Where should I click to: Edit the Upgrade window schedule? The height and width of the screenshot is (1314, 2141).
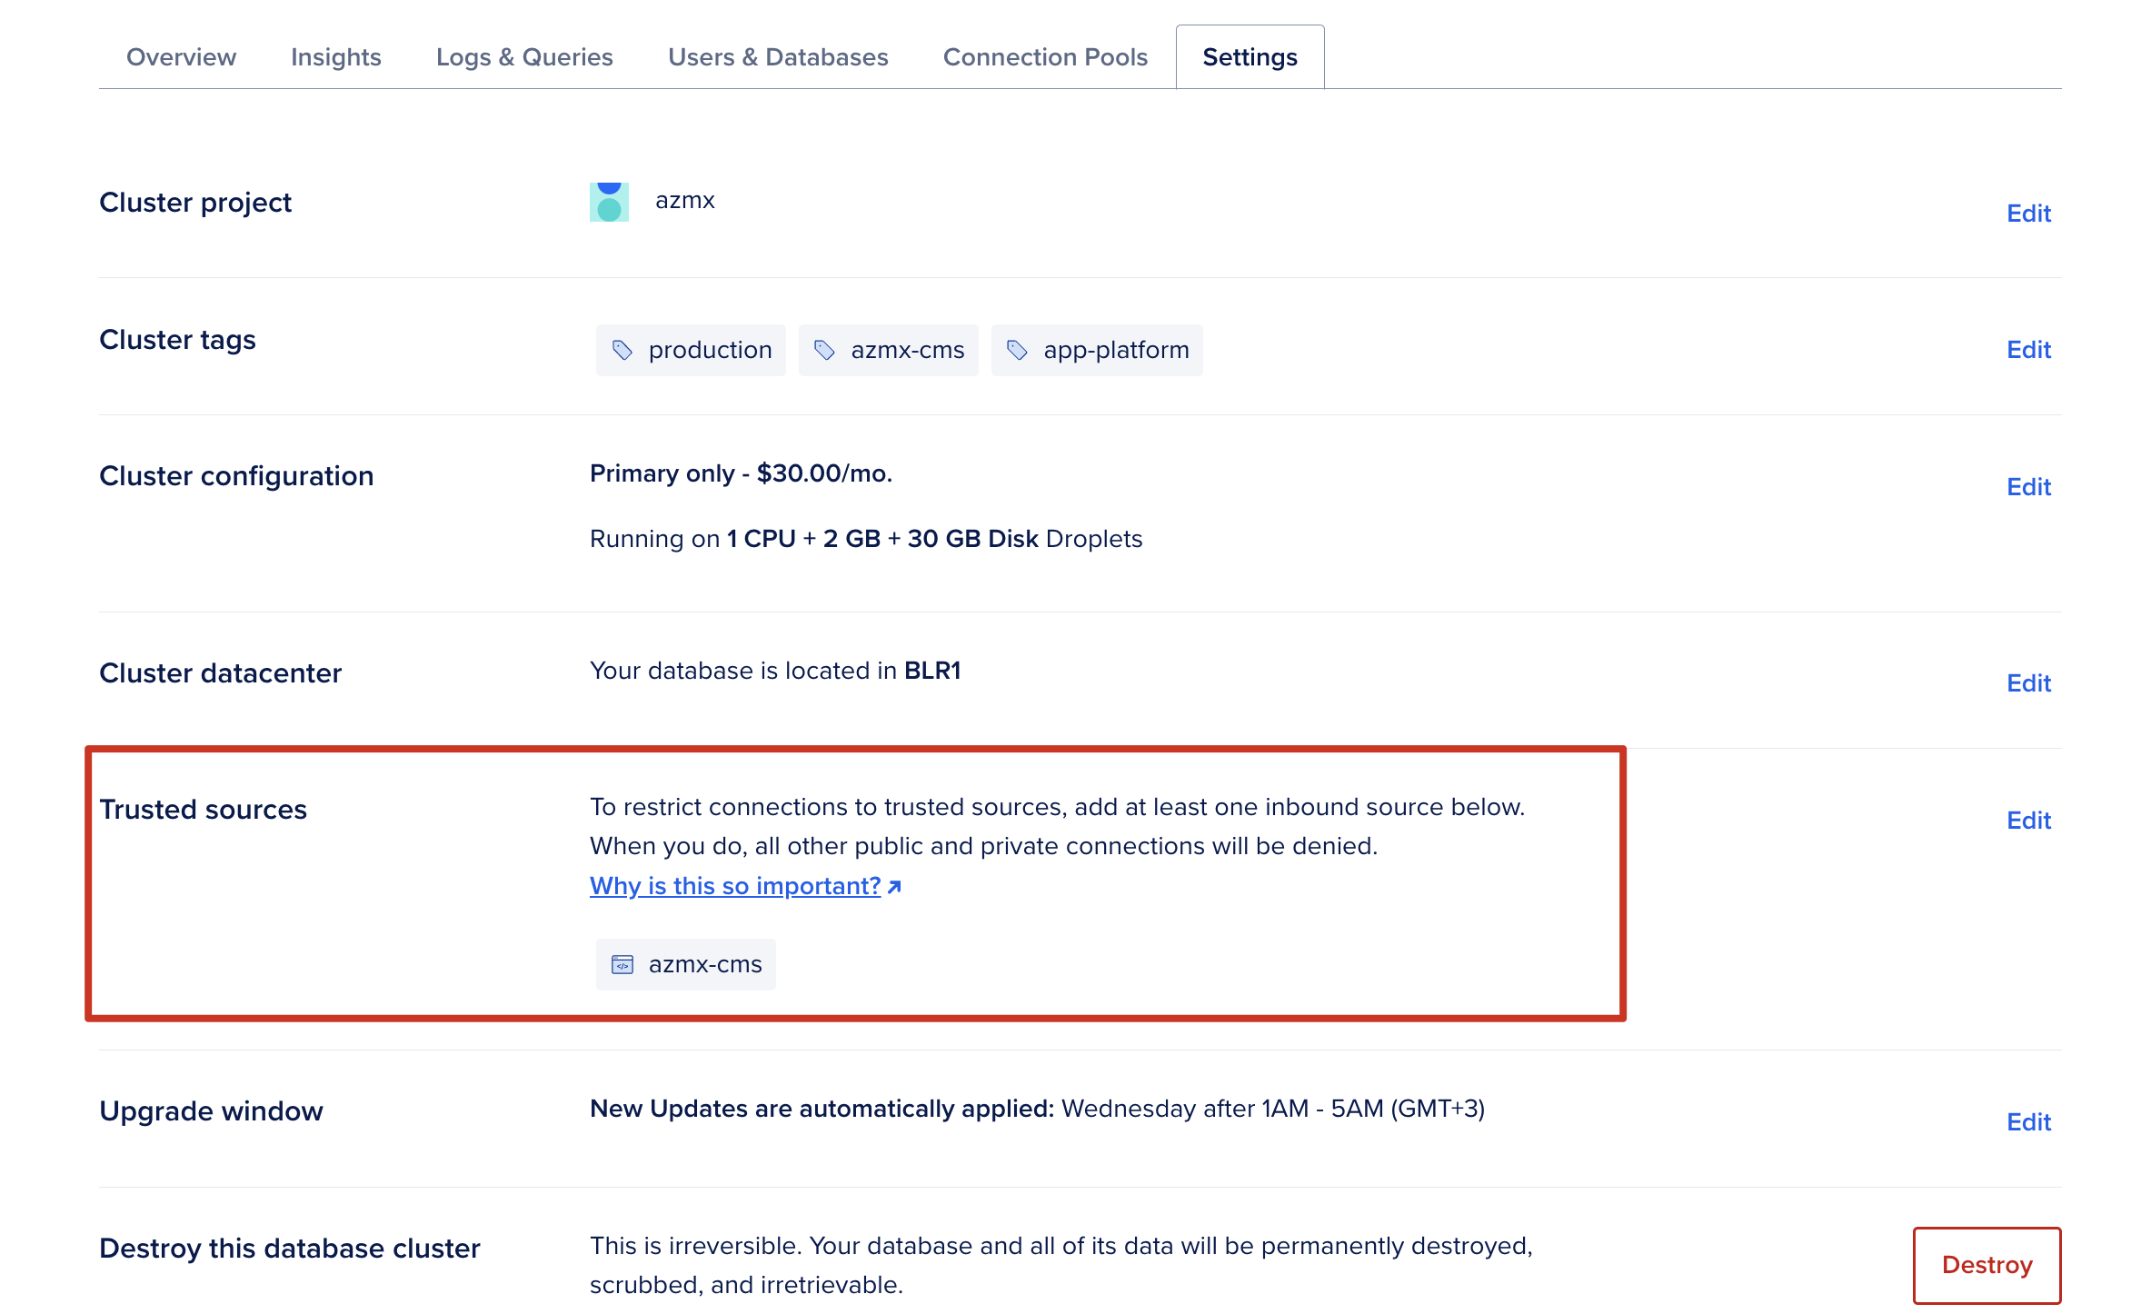click(x=2028, y=1122)
